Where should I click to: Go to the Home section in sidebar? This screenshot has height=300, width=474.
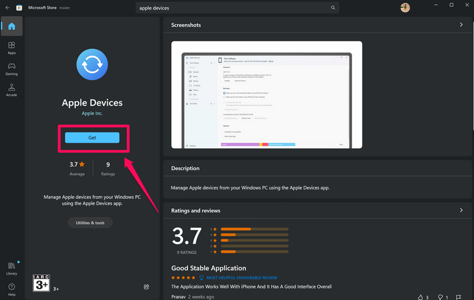click(x=12, y=26)
